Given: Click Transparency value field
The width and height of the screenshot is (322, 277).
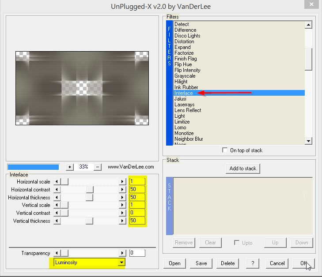Looking at the screenshot, I should tap(137, 253).
